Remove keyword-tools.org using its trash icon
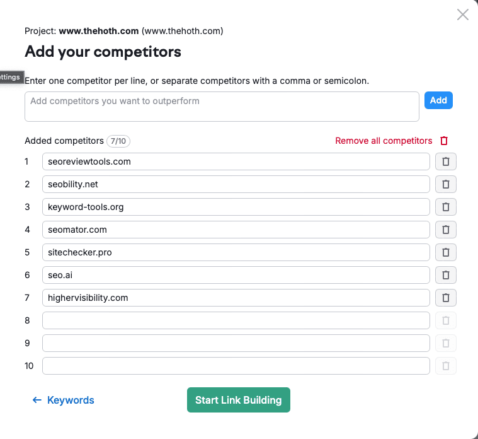 [446, 207]
